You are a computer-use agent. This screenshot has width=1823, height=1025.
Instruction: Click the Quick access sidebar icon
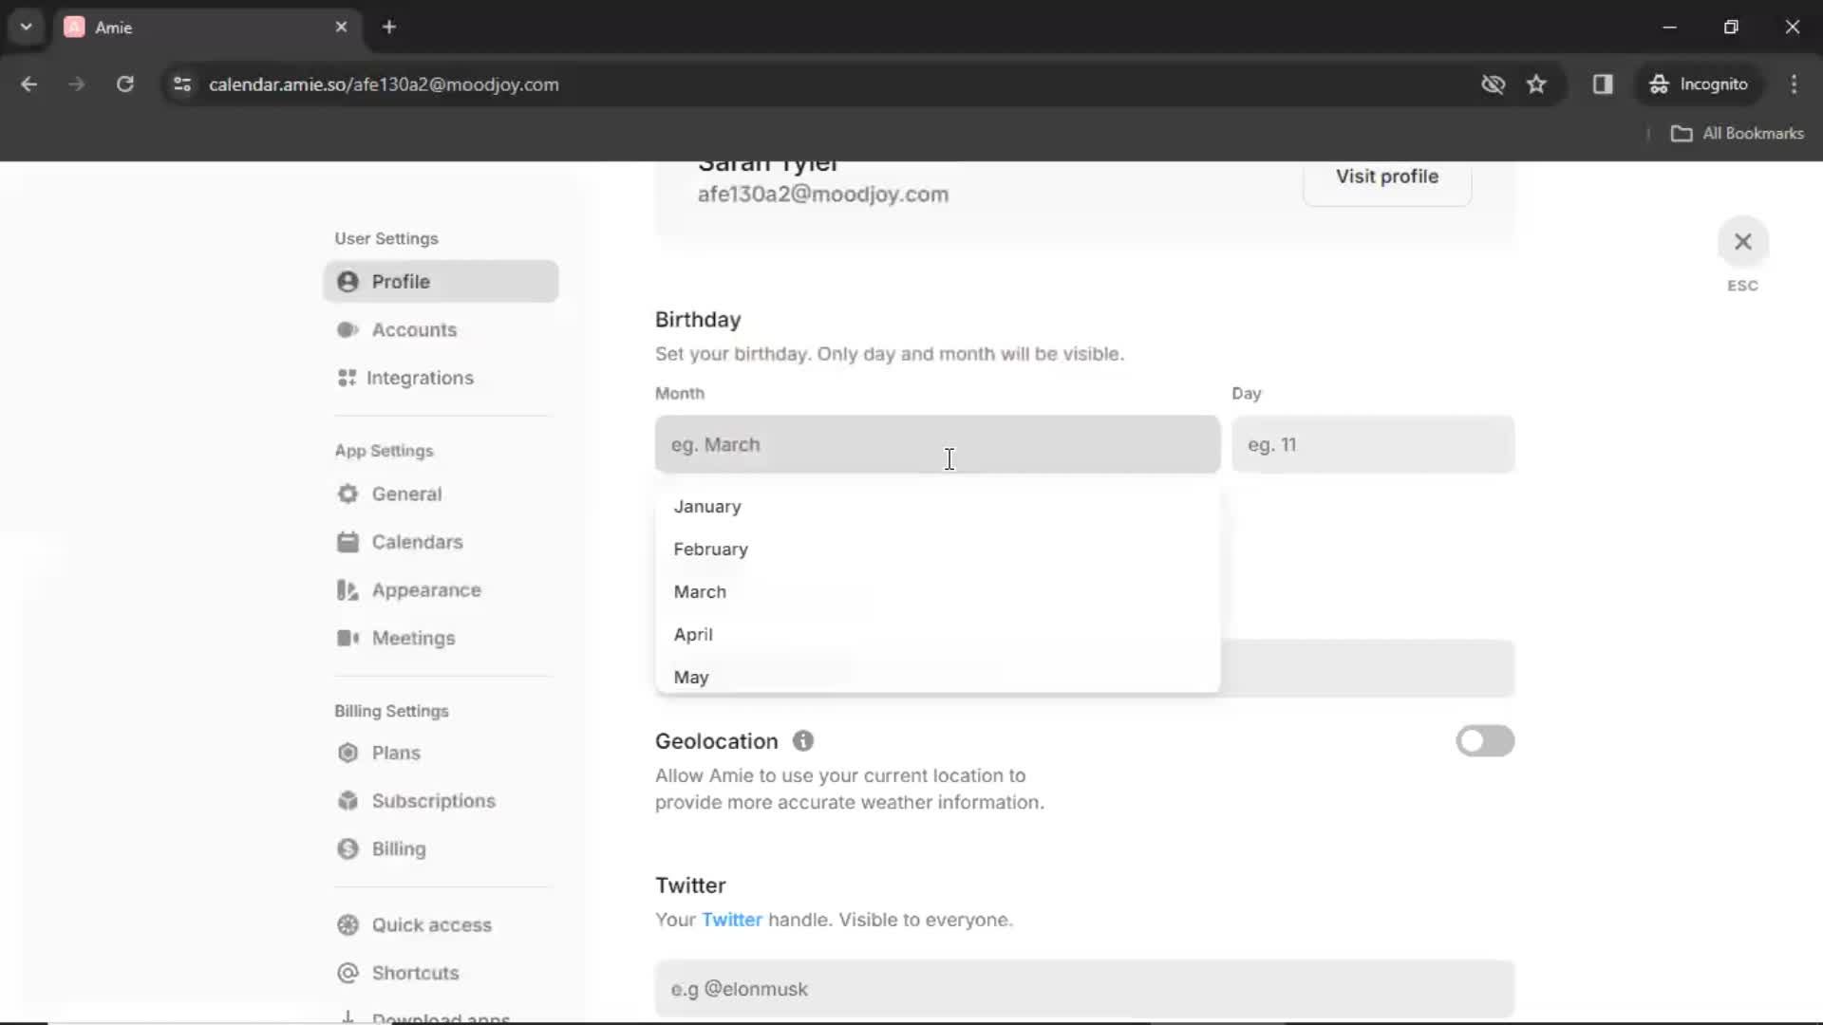point(348,923)
